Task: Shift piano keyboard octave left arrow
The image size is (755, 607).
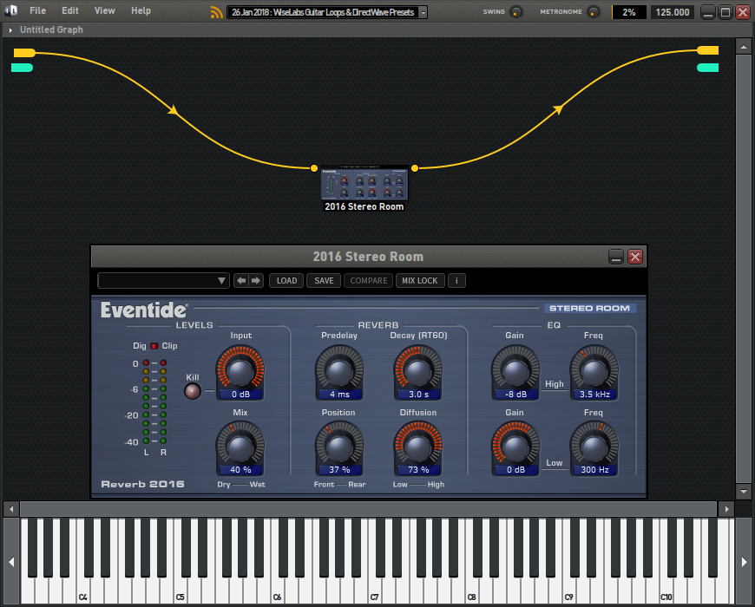Action: tap(11, 561)
